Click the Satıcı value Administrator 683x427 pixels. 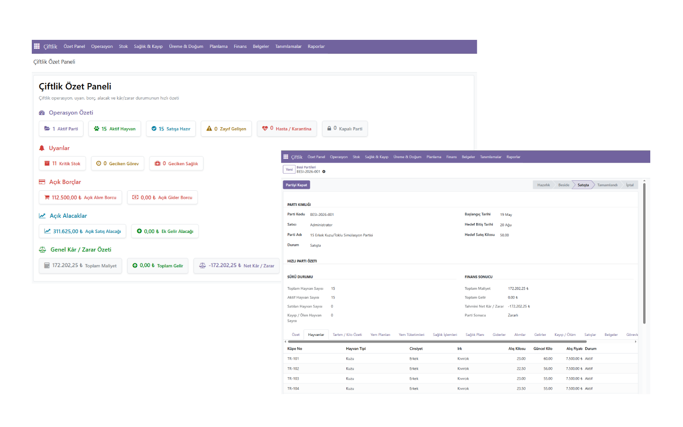click(x=321, y=225)
